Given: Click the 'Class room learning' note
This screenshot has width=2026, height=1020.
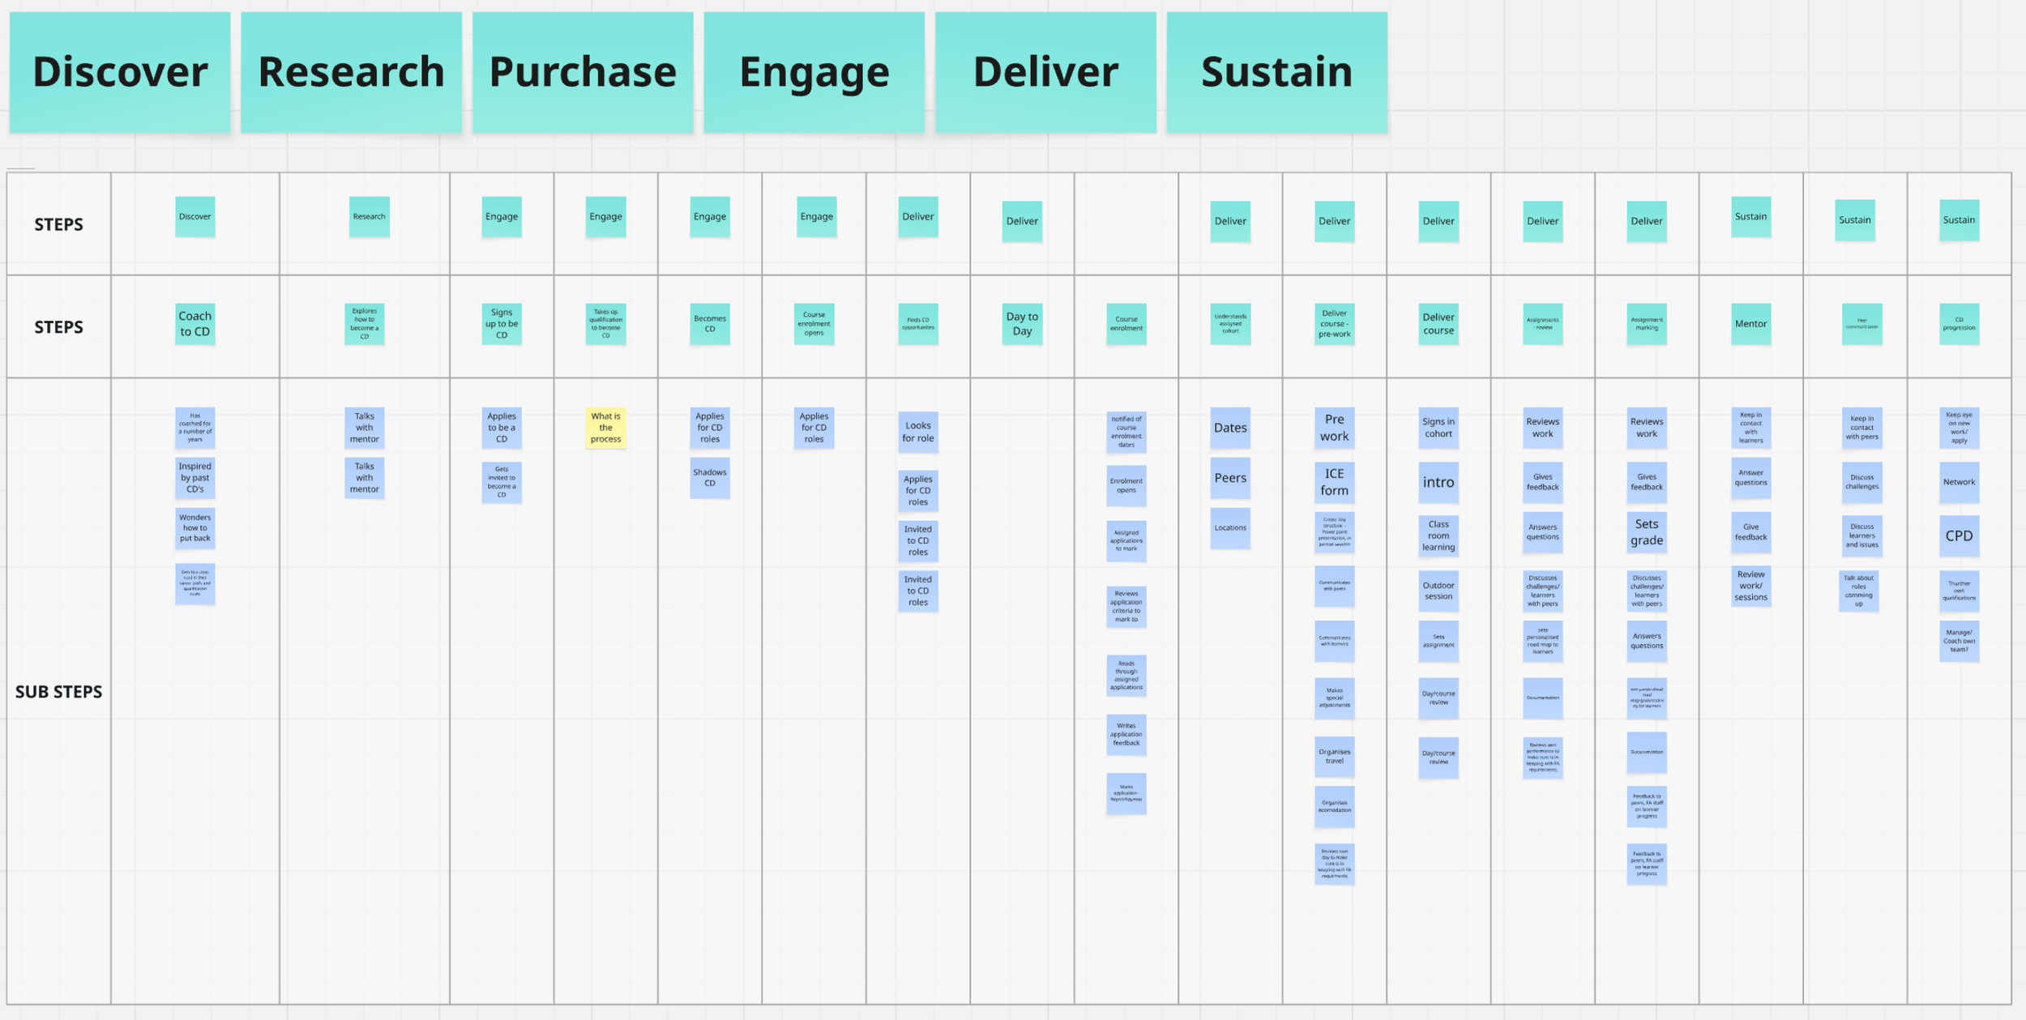Looking at the screenshot, I should click(1438, 536).
